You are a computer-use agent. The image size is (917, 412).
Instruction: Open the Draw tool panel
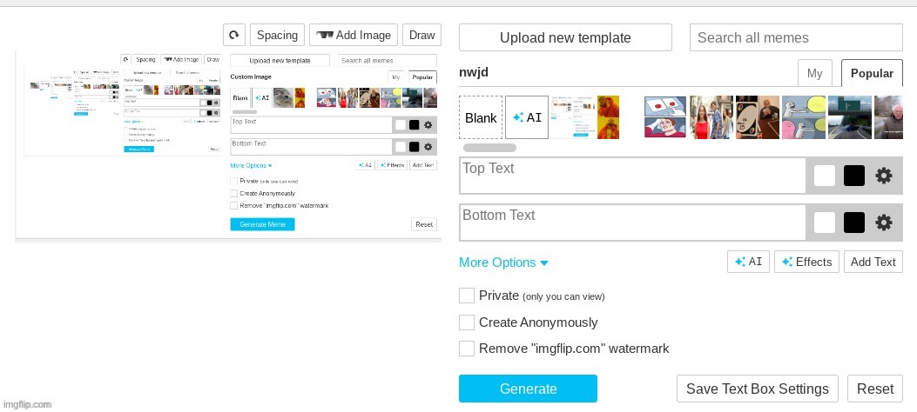pos(421,35)
